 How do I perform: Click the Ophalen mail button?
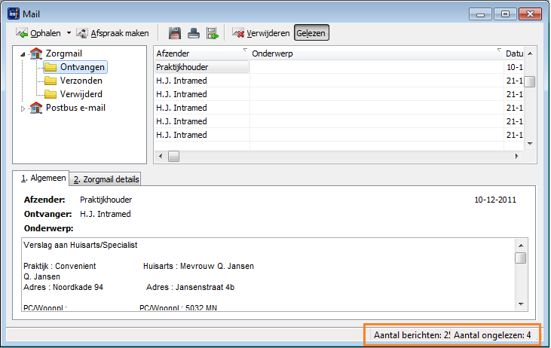pyautogui.click(x=38, y=33)
